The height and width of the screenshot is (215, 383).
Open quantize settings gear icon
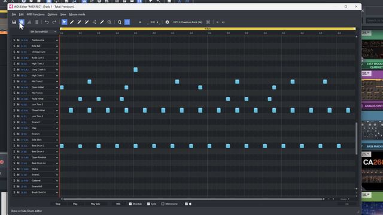pos(167,22)
